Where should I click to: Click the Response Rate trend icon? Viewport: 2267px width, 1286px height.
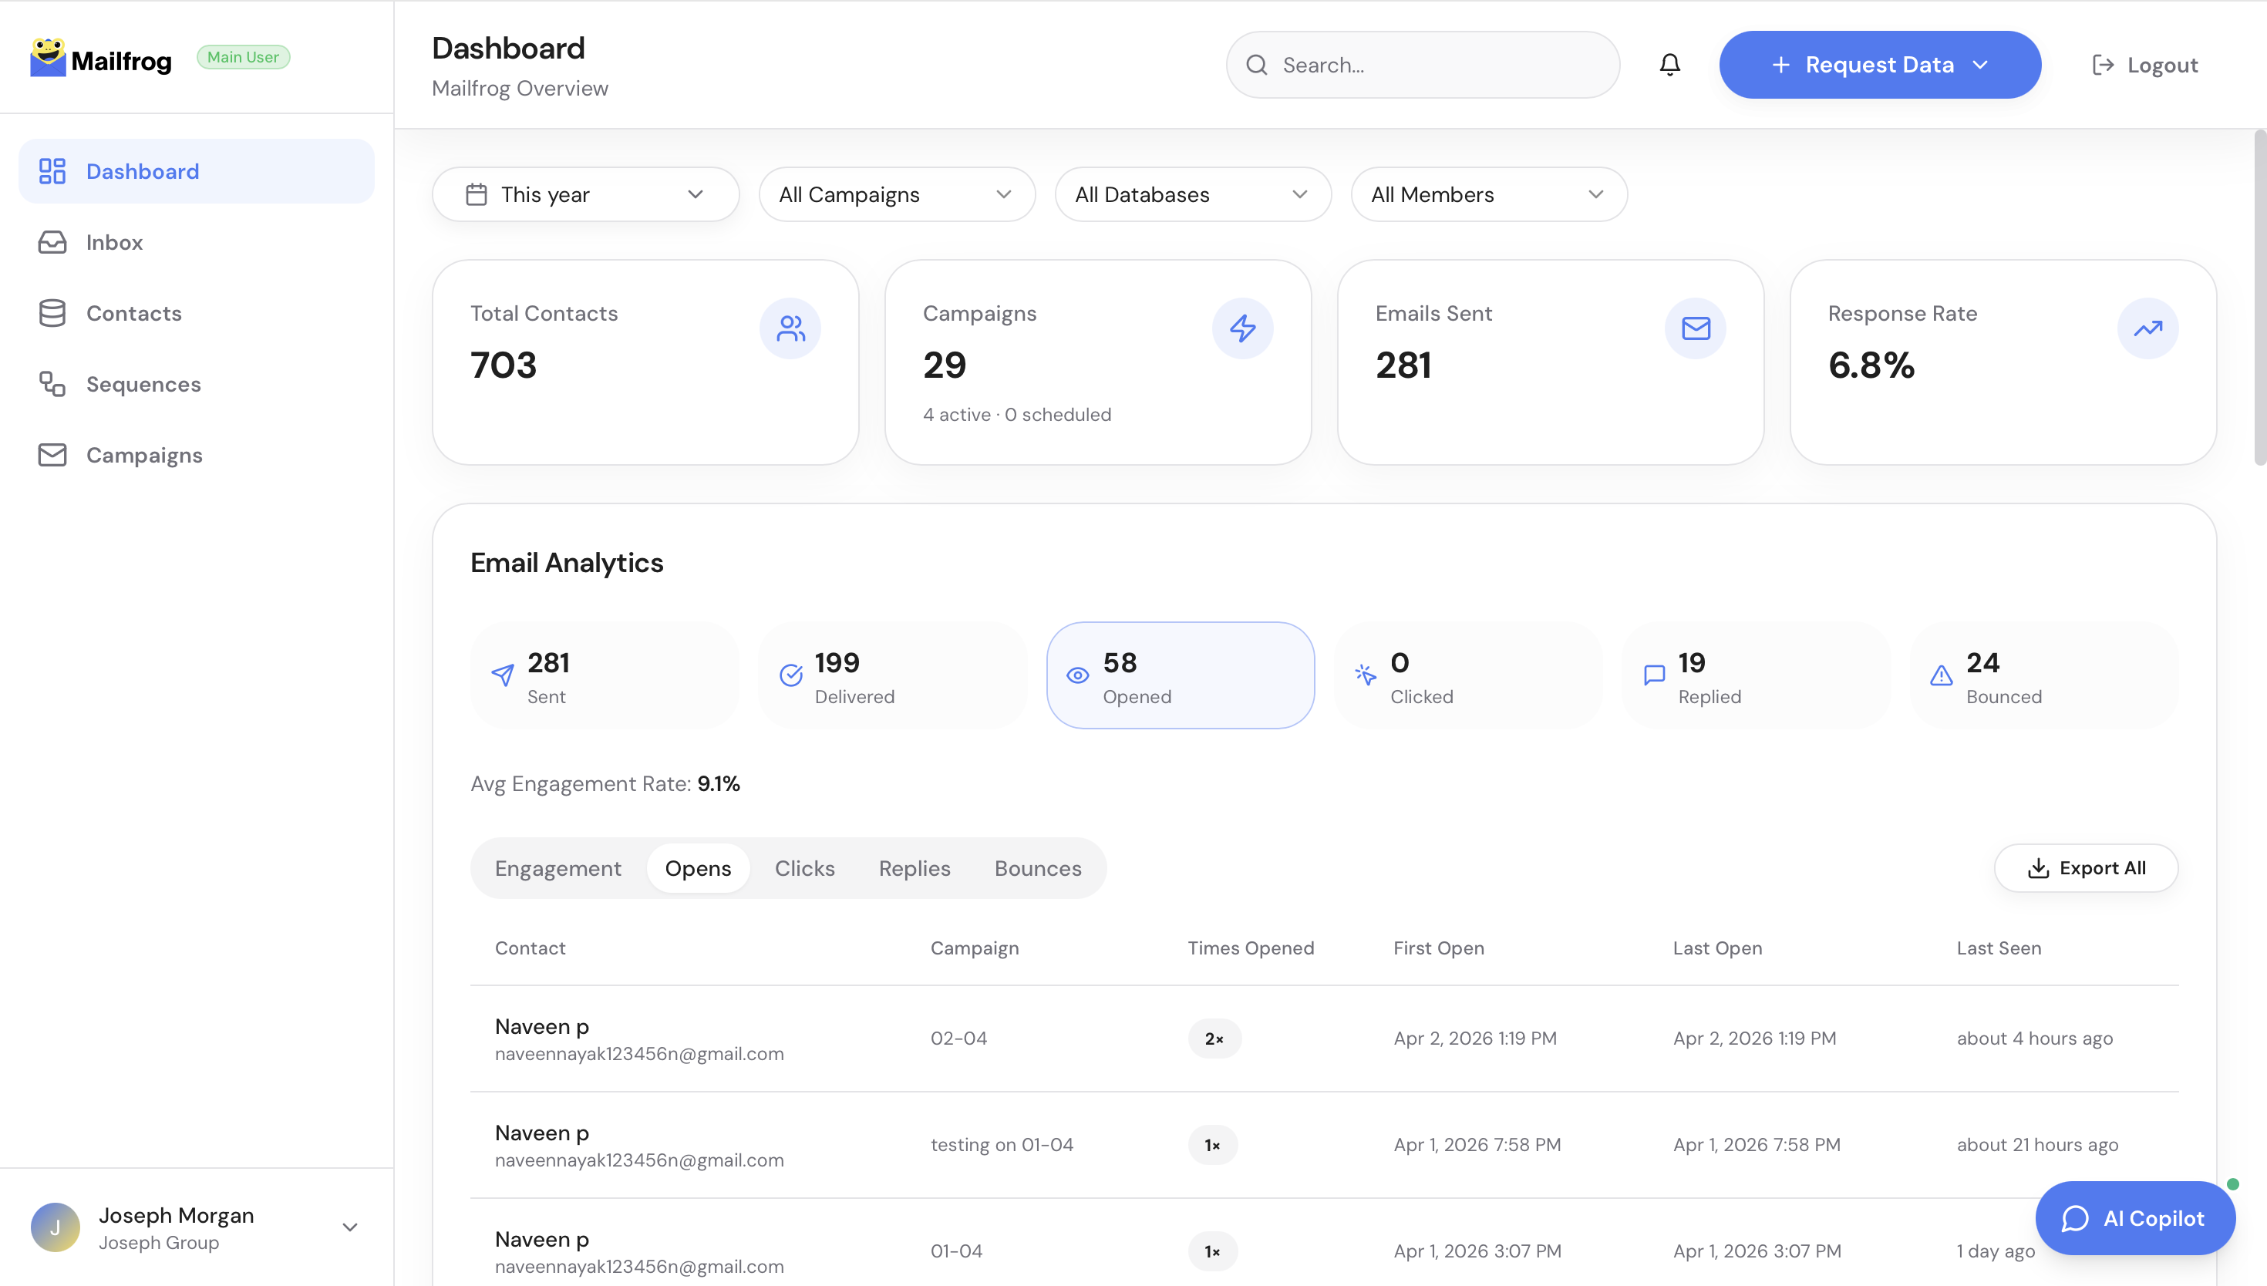click(x=2147, y=328)
